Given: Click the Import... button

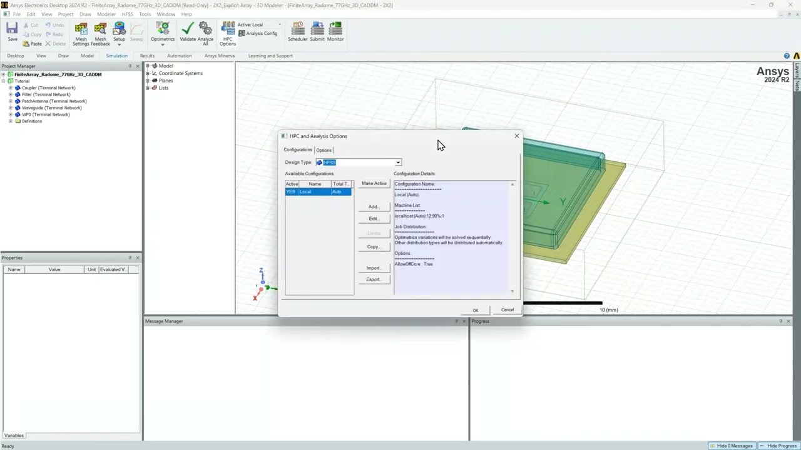Looking at the screenshot, I should click(x=374, y=268).
